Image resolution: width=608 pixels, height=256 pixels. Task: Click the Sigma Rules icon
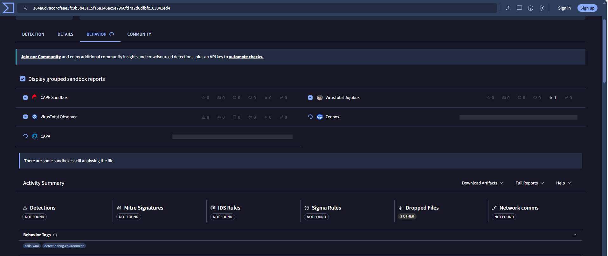click(x=307, y=208)
